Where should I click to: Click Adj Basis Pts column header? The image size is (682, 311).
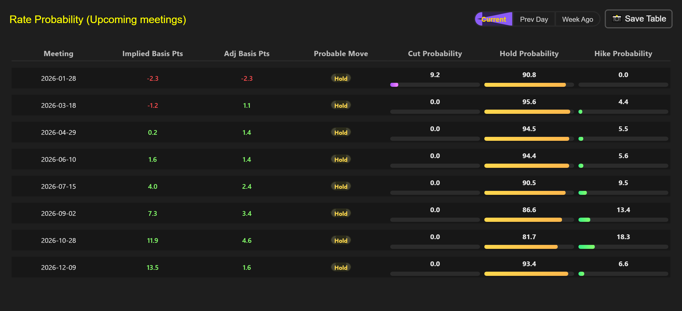click(246, 53)
